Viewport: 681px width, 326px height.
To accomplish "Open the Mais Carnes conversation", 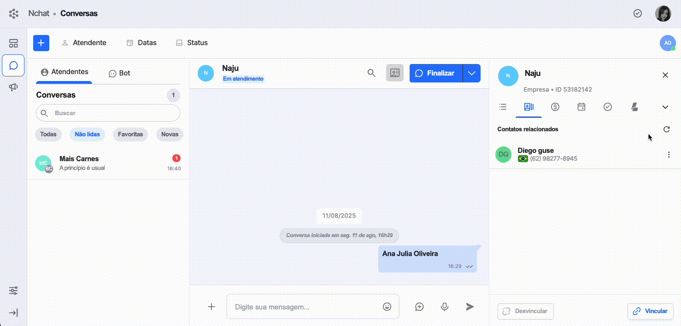I will coord(108,163).
